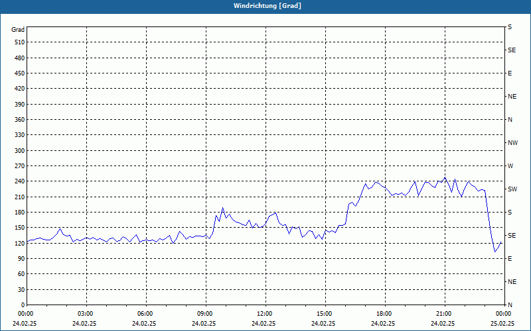Click the 24.02.25 date under 21:00
This screenshot has height=331, width=531.
[443, 324]
